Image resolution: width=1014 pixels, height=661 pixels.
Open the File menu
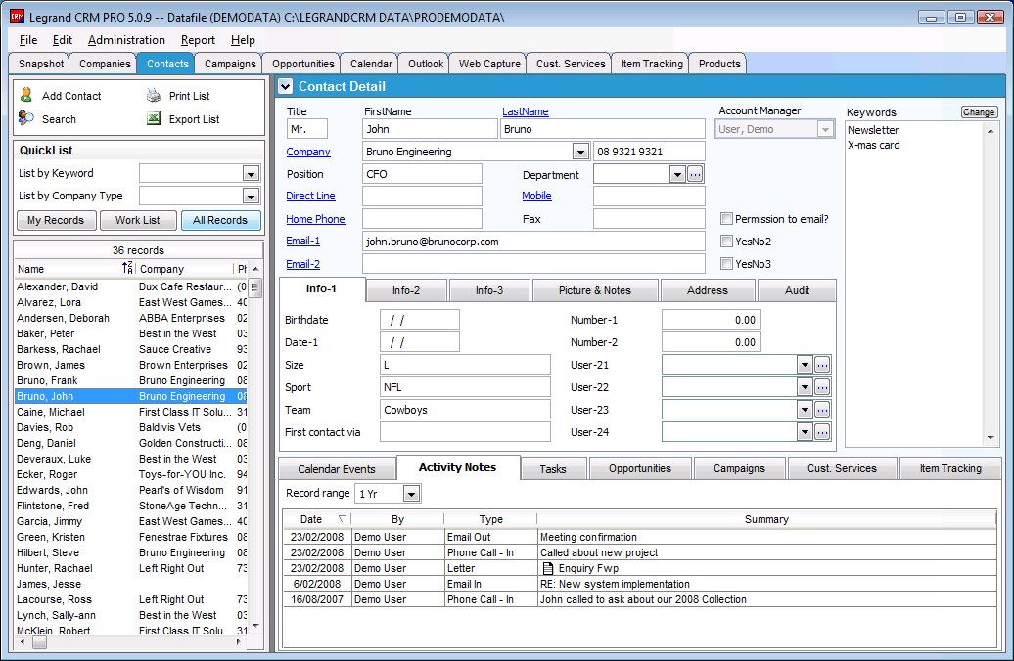pos(28,40)
